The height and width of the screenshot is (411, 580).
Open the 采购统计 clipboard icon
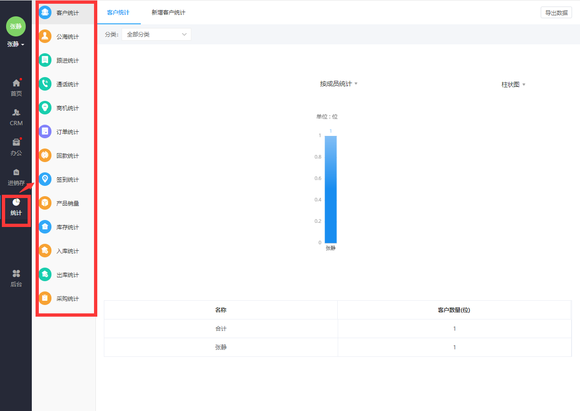(x=45, y=298)
